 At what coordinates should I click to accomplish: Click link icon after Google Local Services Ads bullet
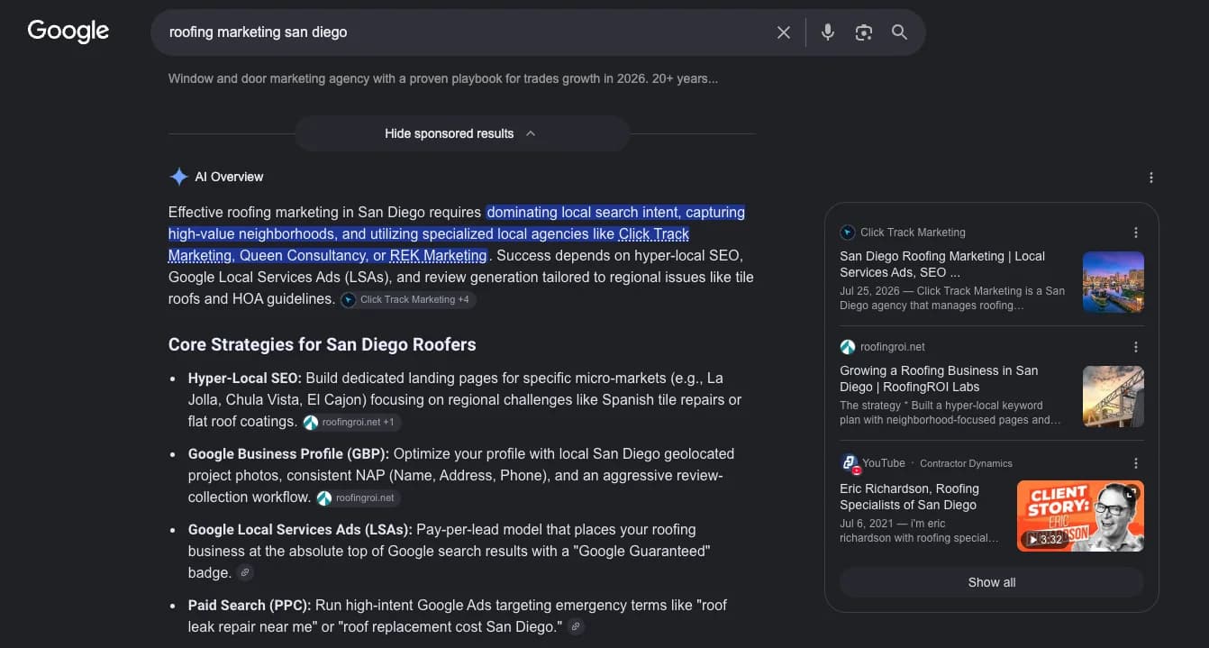[x=245, y=572]
